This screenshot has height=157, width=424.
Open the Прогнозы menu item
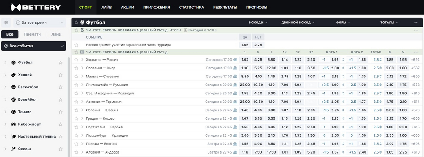pos(257,7)
